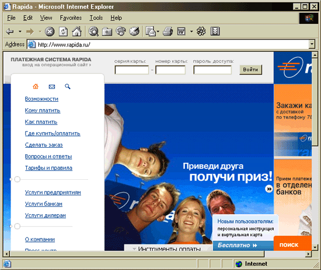Screen dimensions: 321x270
Task: Click the envelope contact icon on the page
Action: click(x=52, y=87)
